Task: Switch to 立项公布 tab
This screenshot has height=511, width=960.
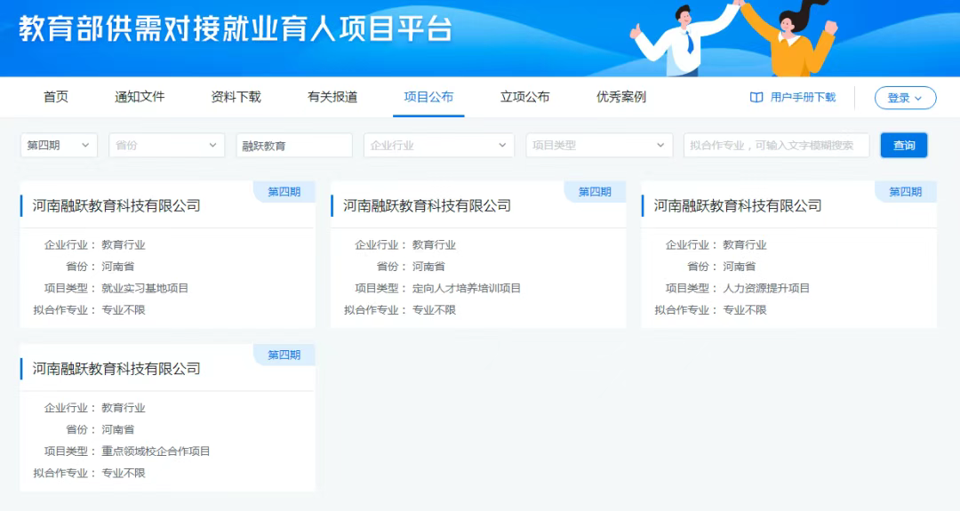Action: pyautogui.click(x=524, y=97)
